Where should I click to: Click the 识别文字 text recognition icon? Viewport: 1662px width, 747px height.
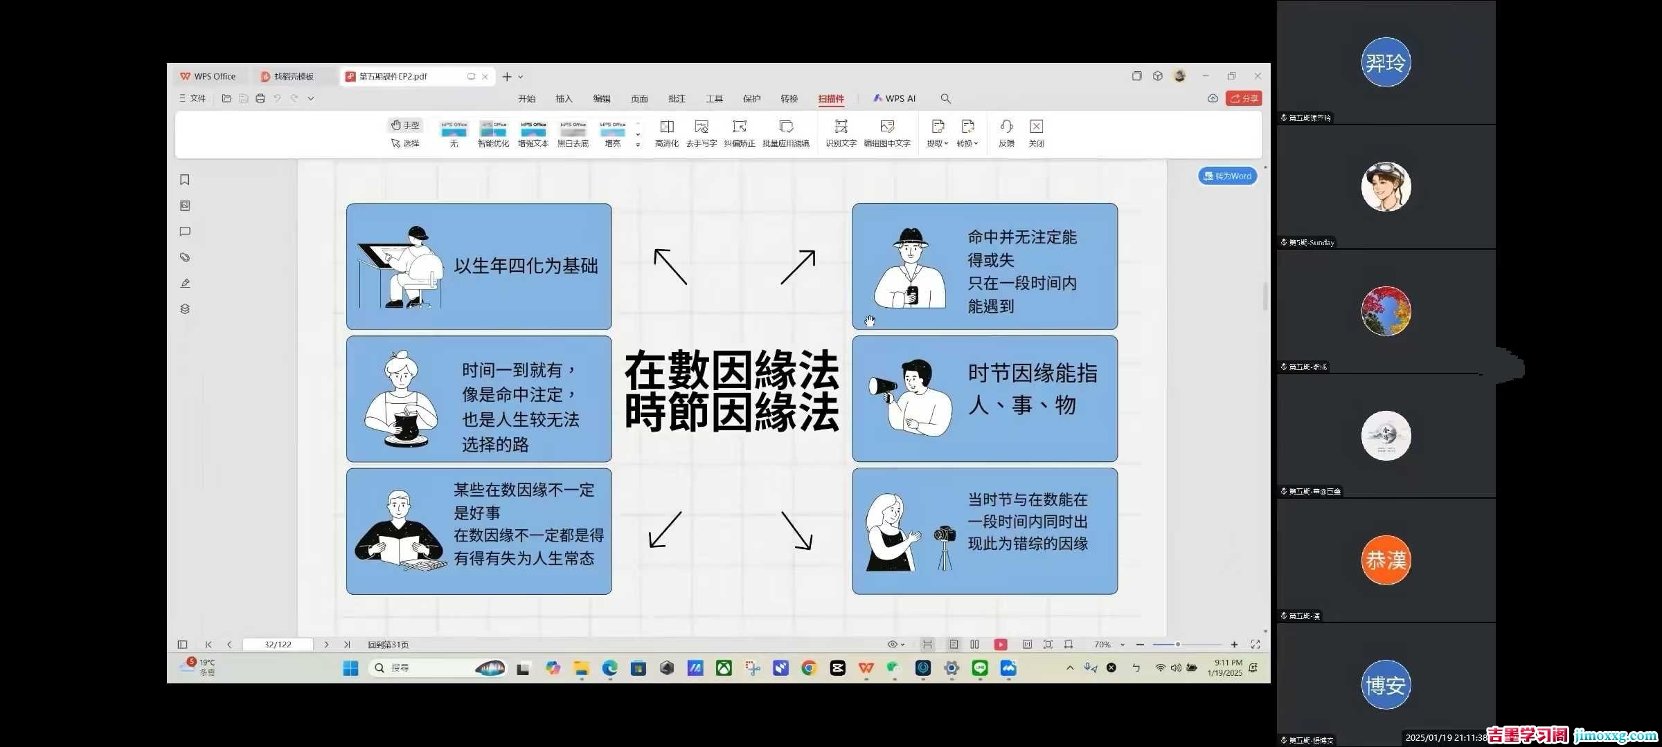(841, 127)
